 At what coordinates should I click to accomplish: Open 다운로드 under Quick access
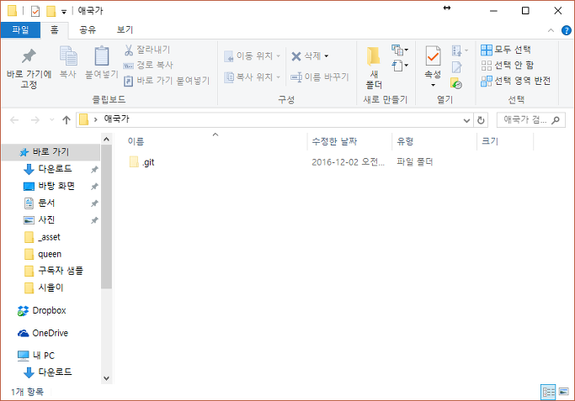pyautogui.click(x=55, y=169)
